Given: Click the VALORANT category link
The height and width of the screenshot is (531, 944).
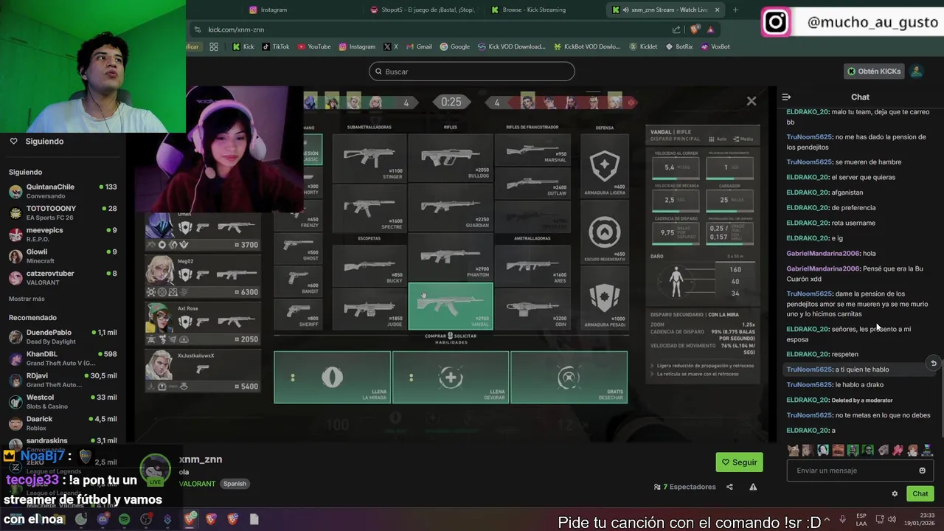Looking at the screenshot, I should coord(197,484).
